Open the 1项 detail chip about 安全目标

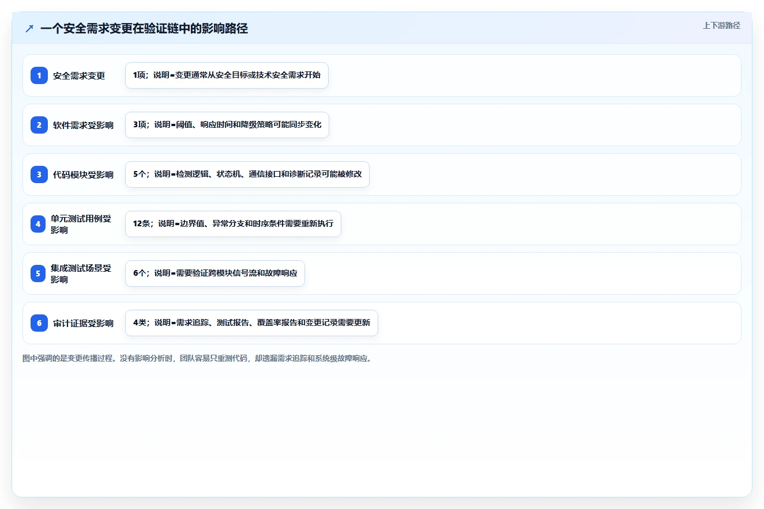point(227,75)
